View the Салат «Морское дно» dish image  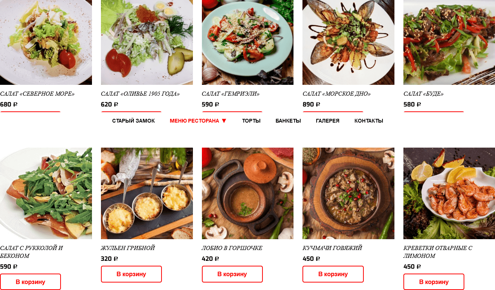348,42
